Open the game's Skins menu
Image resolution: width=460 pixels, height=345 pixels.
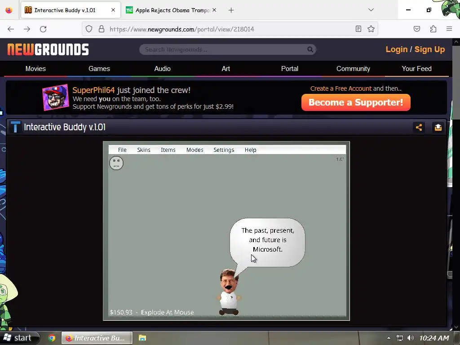144,150
